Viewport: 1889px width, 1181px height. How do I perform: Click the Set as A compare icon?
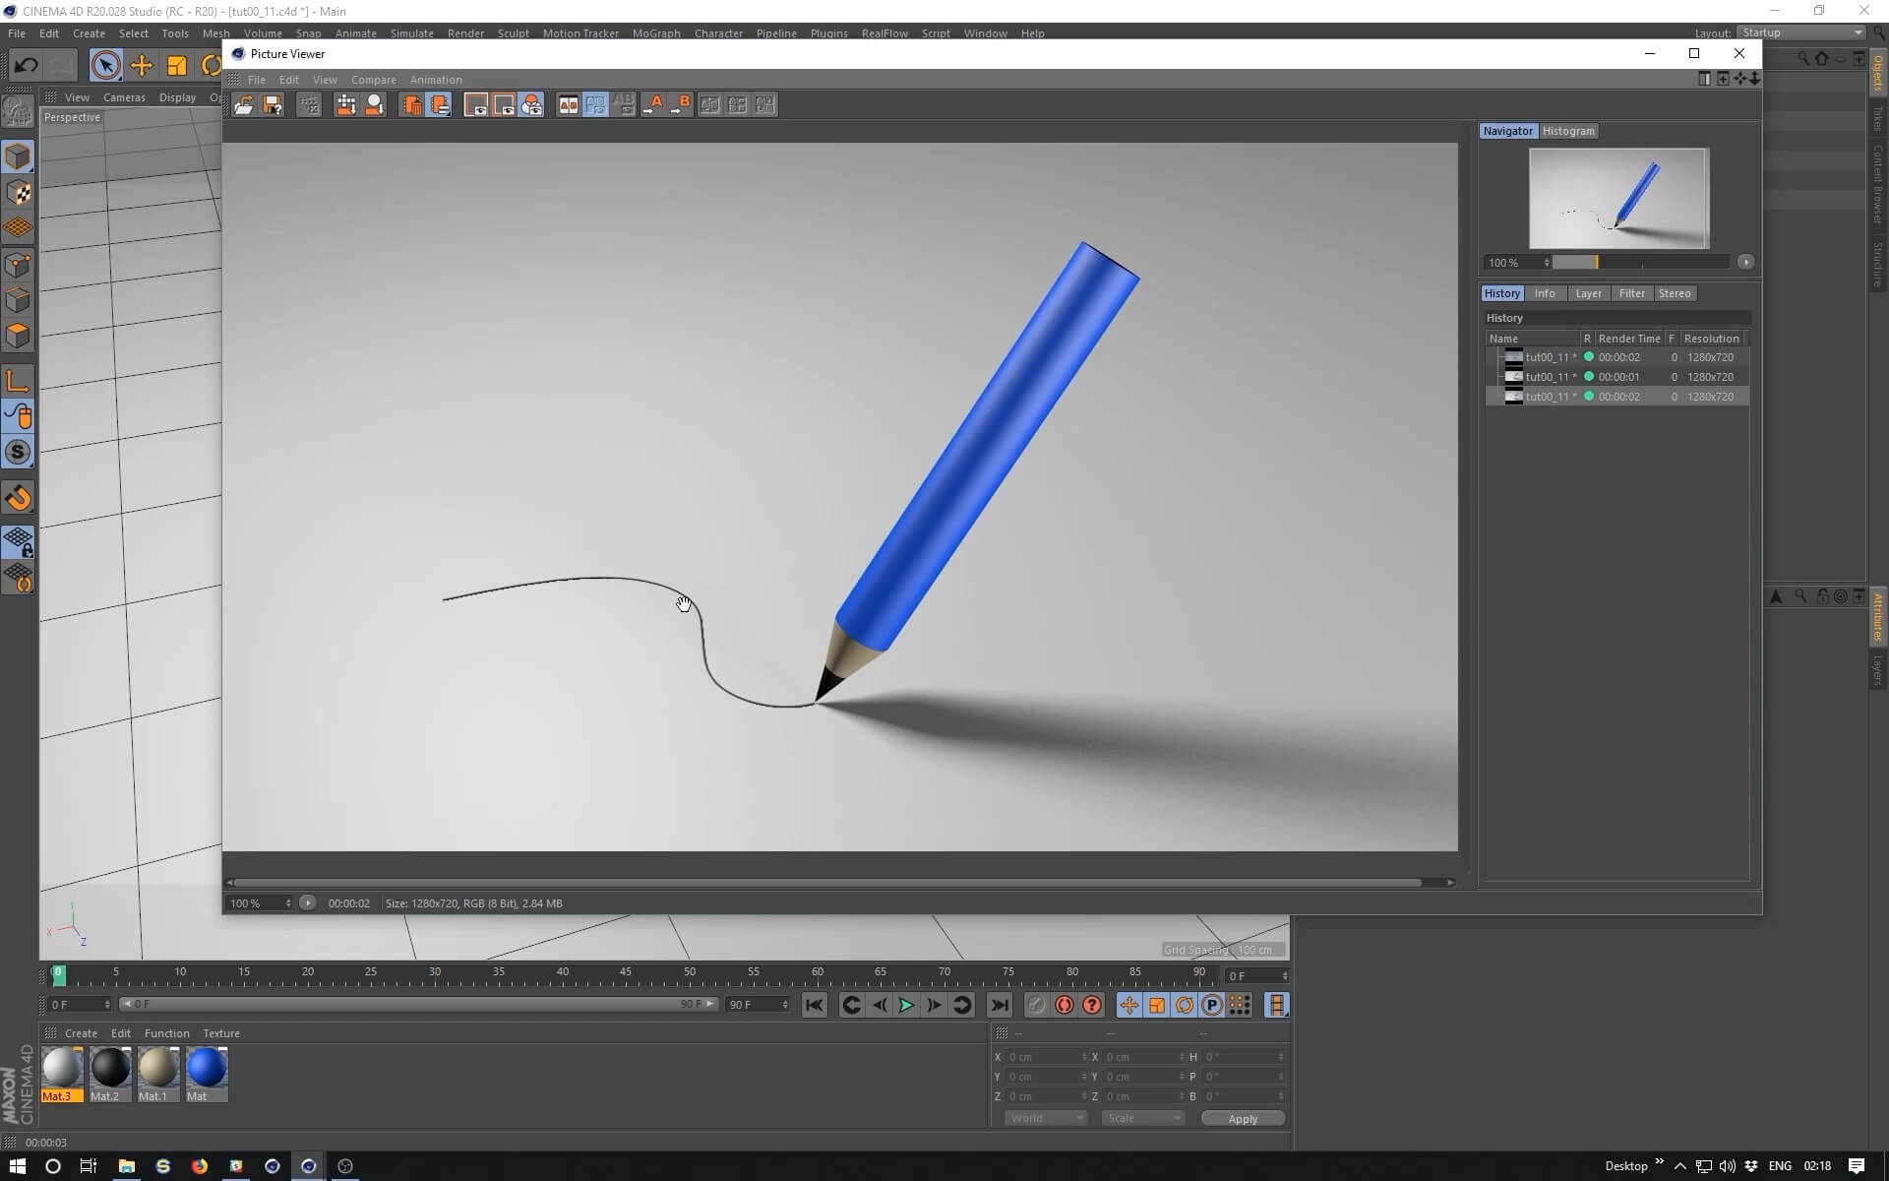pos(653,105)
